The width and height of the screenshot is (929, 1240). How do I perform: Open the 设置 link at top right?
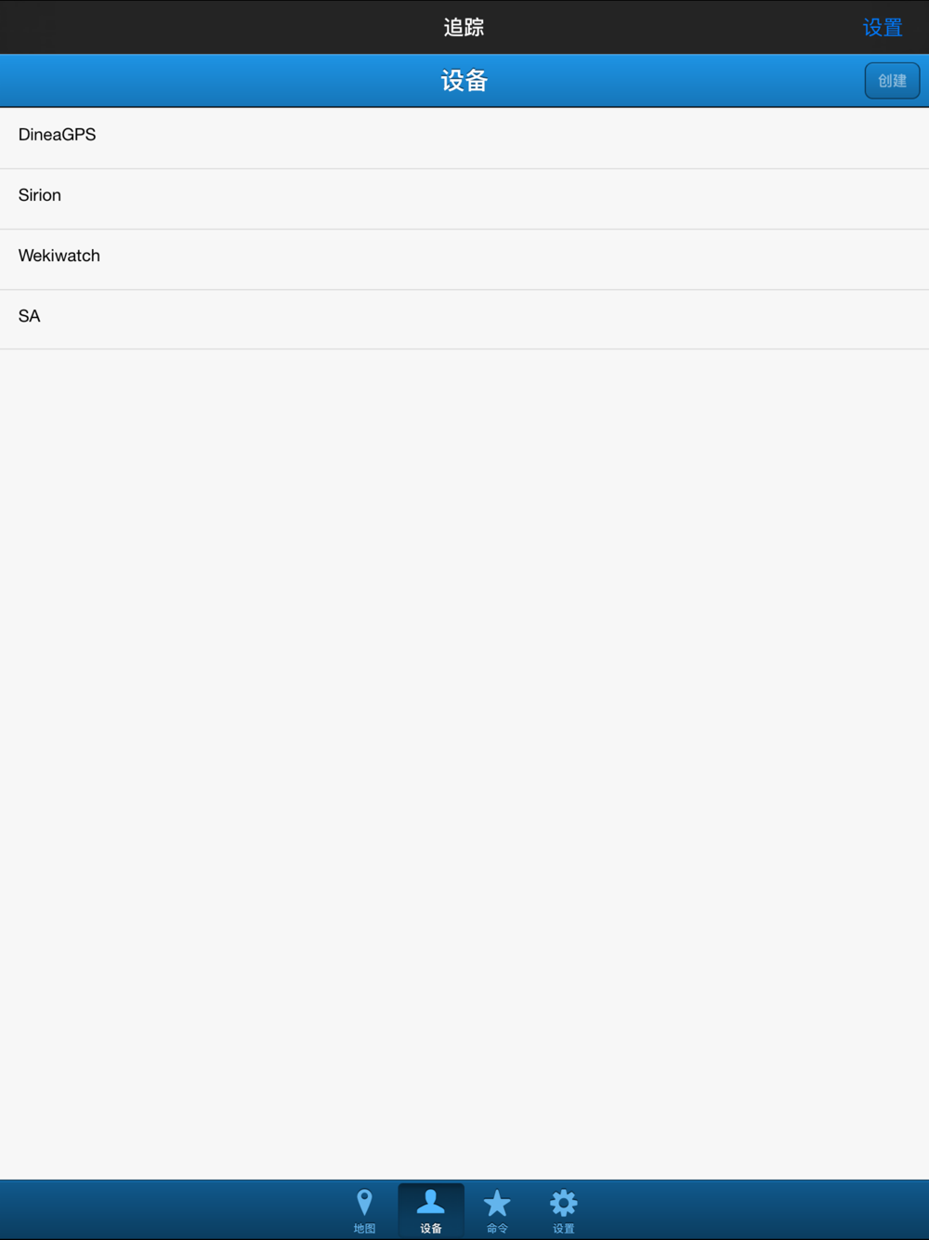[x=883, y=27]
